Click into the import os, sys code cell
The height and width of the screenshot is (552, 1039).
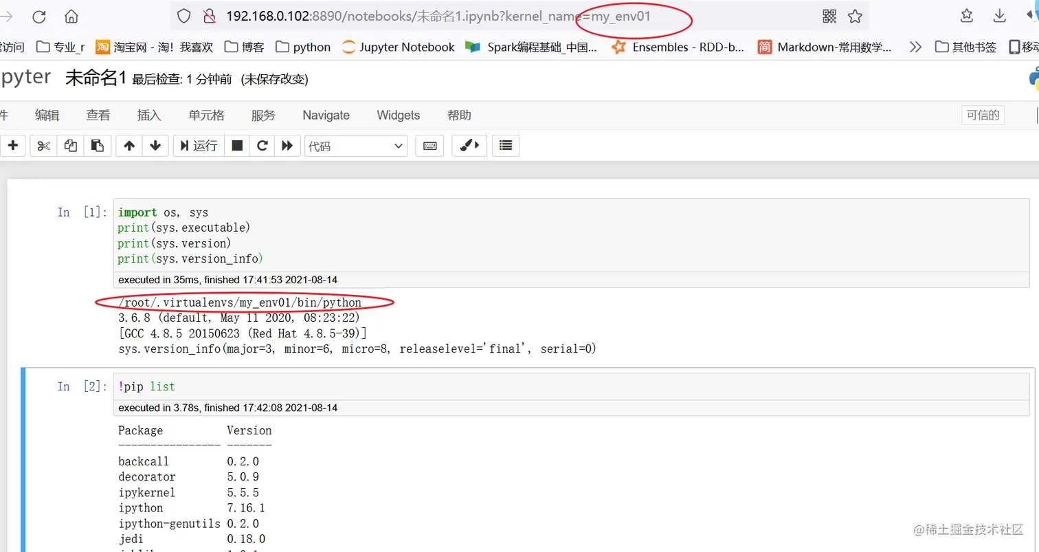(571, 235)
